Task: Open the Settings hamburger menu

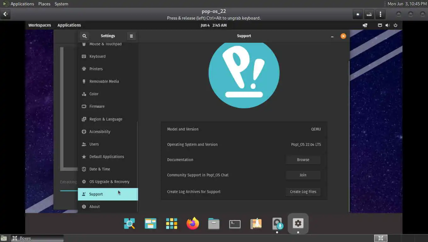Action: [x=131, y=36]
